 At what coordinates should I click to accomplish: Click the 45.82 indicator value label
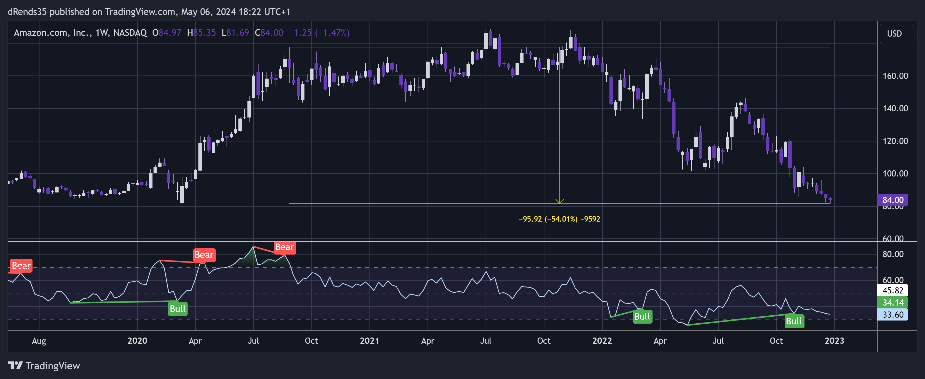coord(892,290)
